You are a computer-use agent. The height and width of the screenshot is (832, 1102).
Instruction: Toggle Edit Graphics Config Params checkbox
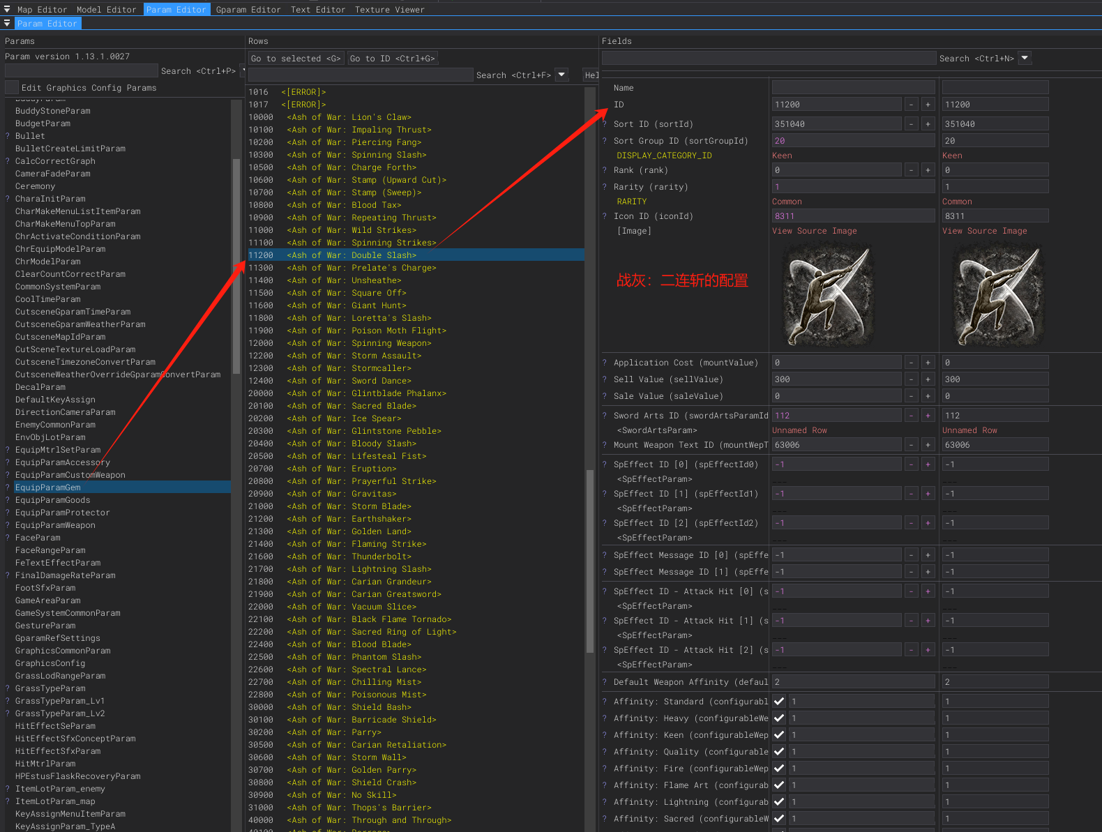[x=11, y=88]
